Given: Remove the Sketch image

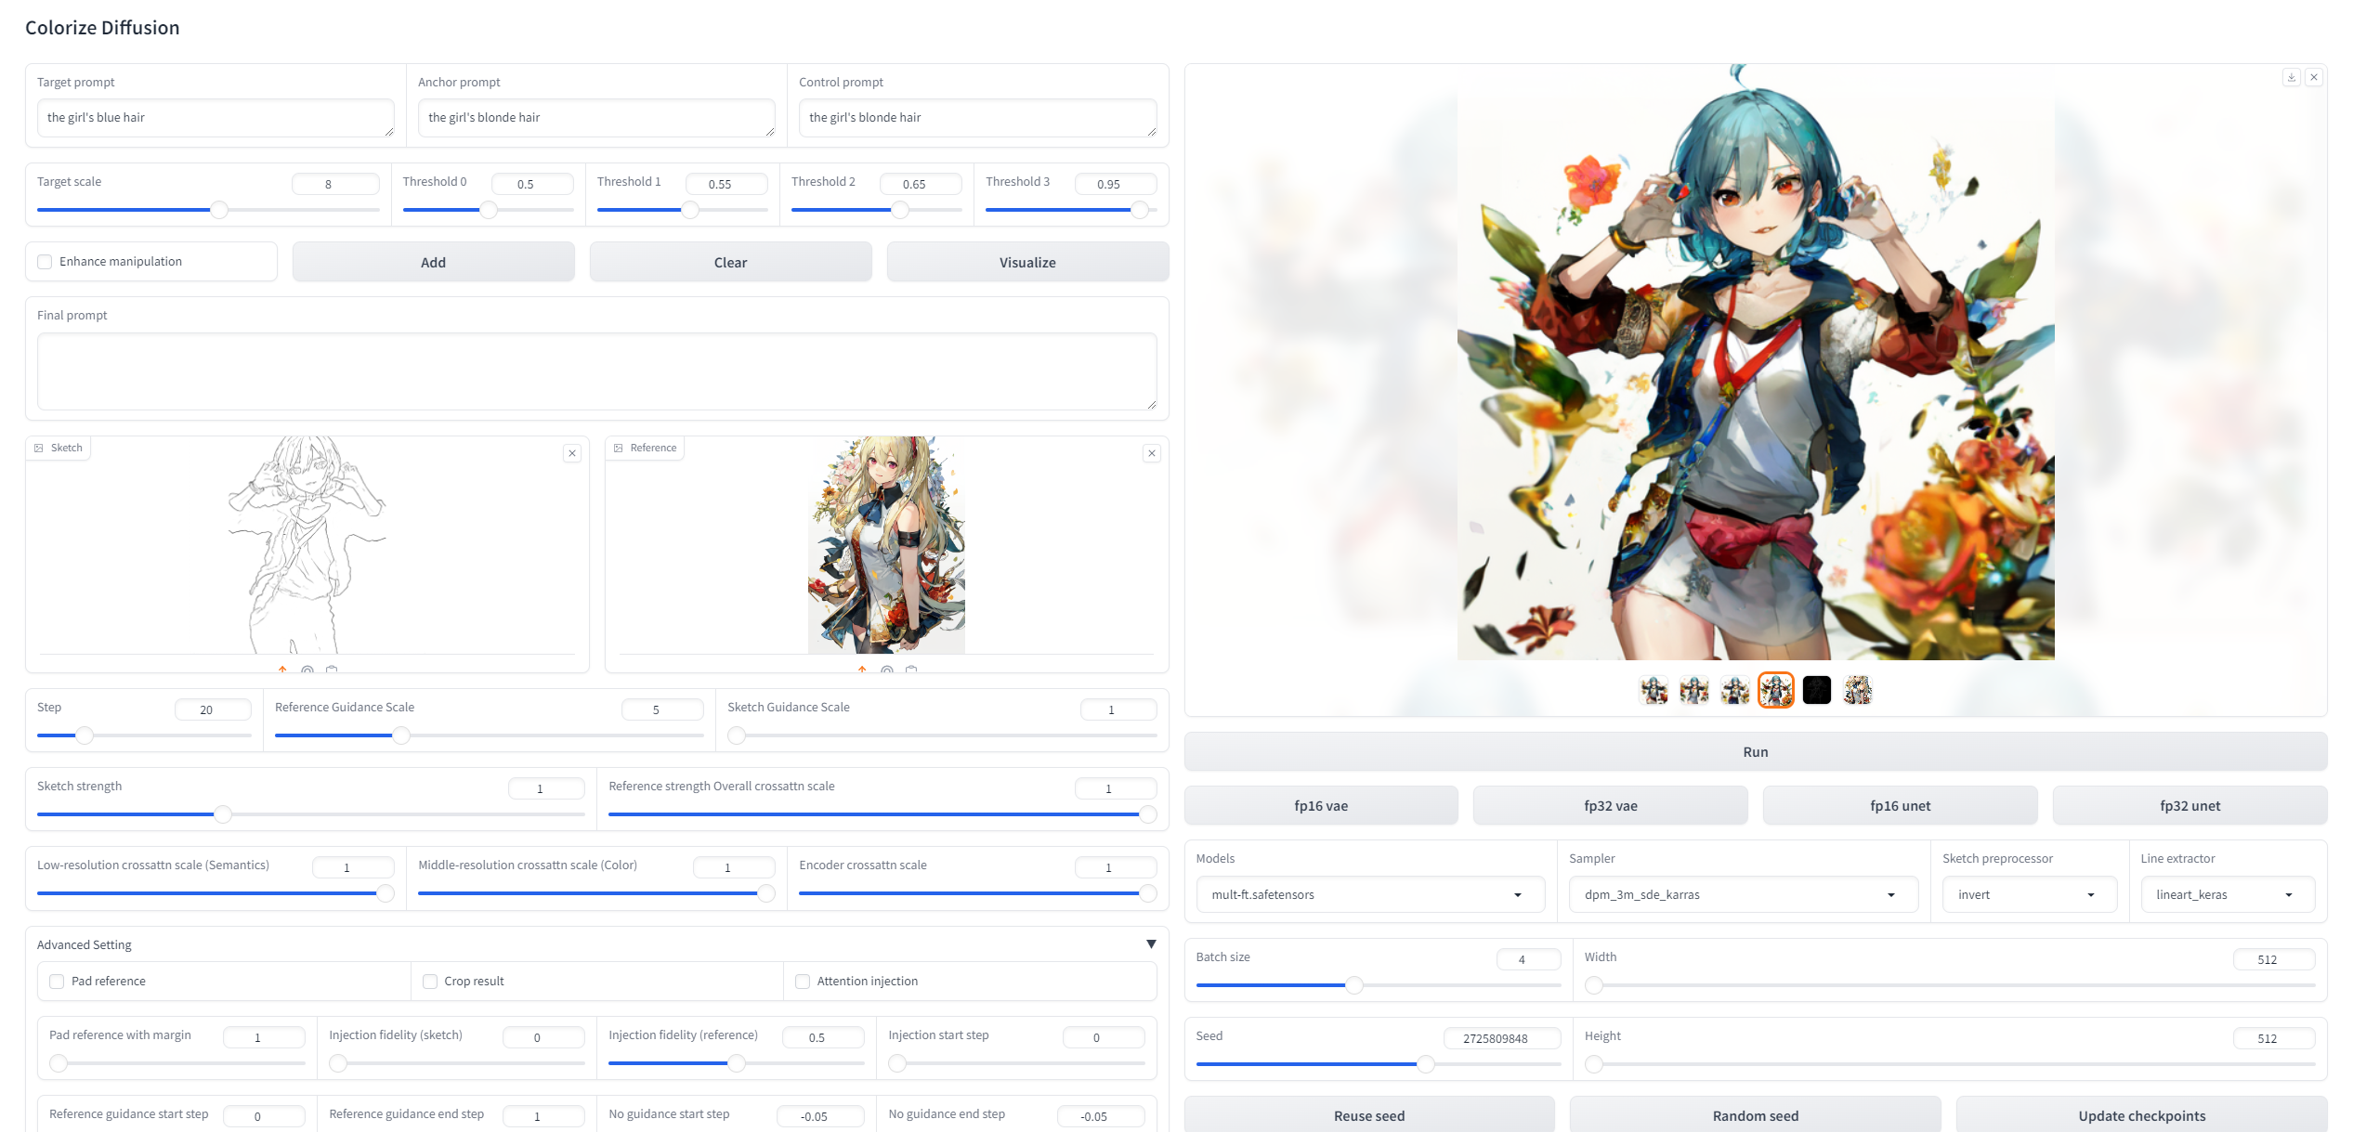Looking at the screenshot, I should point(572,453).
